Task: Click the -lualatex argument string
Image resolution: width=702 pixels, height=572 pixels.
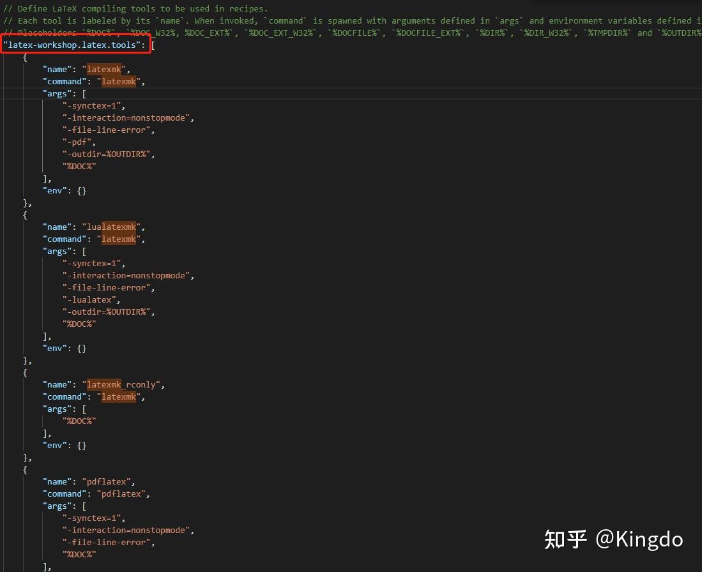Action: (90, 299)
